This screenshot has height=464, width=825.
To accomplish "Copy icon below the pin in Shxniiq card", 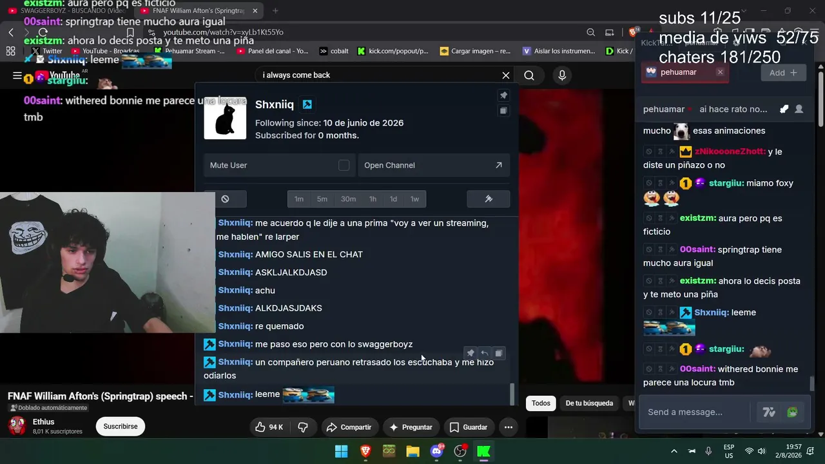I will tap(504, 111).
